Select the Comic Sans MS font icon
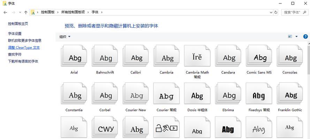 [259, 56]
